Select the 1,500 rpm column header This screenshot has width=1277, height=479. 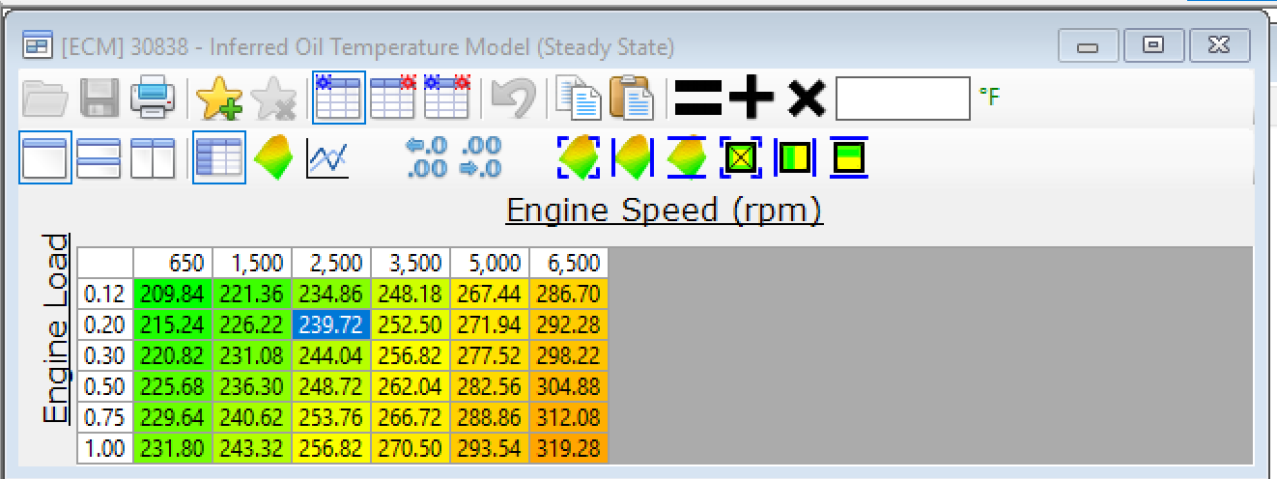click(x=252, y=263)
